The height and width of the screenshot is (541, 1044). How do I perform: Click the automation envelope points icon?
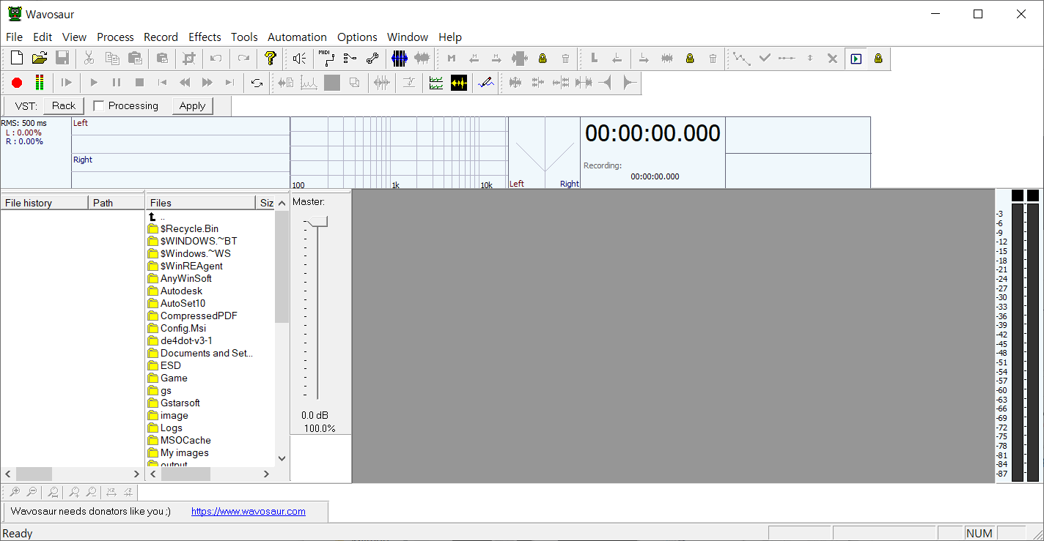pyautogui.click(x=742, y=59)
